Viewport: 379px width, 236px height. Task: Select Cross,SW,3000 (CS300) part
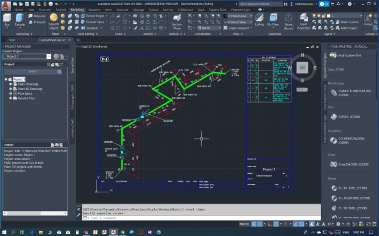click(349, 164)
